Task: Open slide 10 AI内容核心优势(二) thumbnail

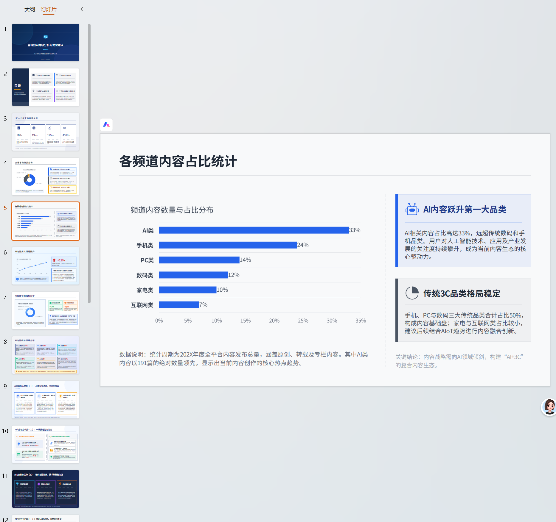Action: click(x=46, y=444)
